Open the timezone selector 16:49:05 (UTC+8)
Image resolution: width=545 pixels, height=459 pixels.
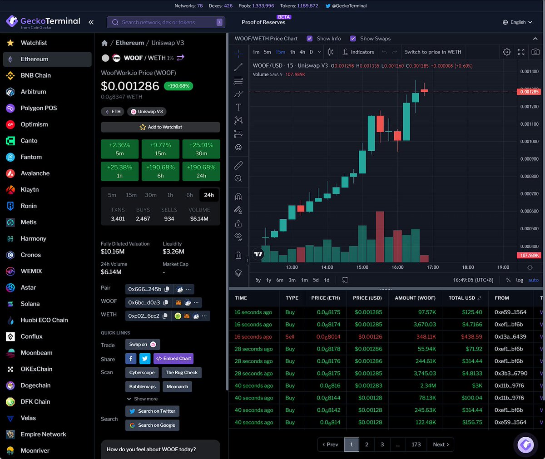click(473, 280)
